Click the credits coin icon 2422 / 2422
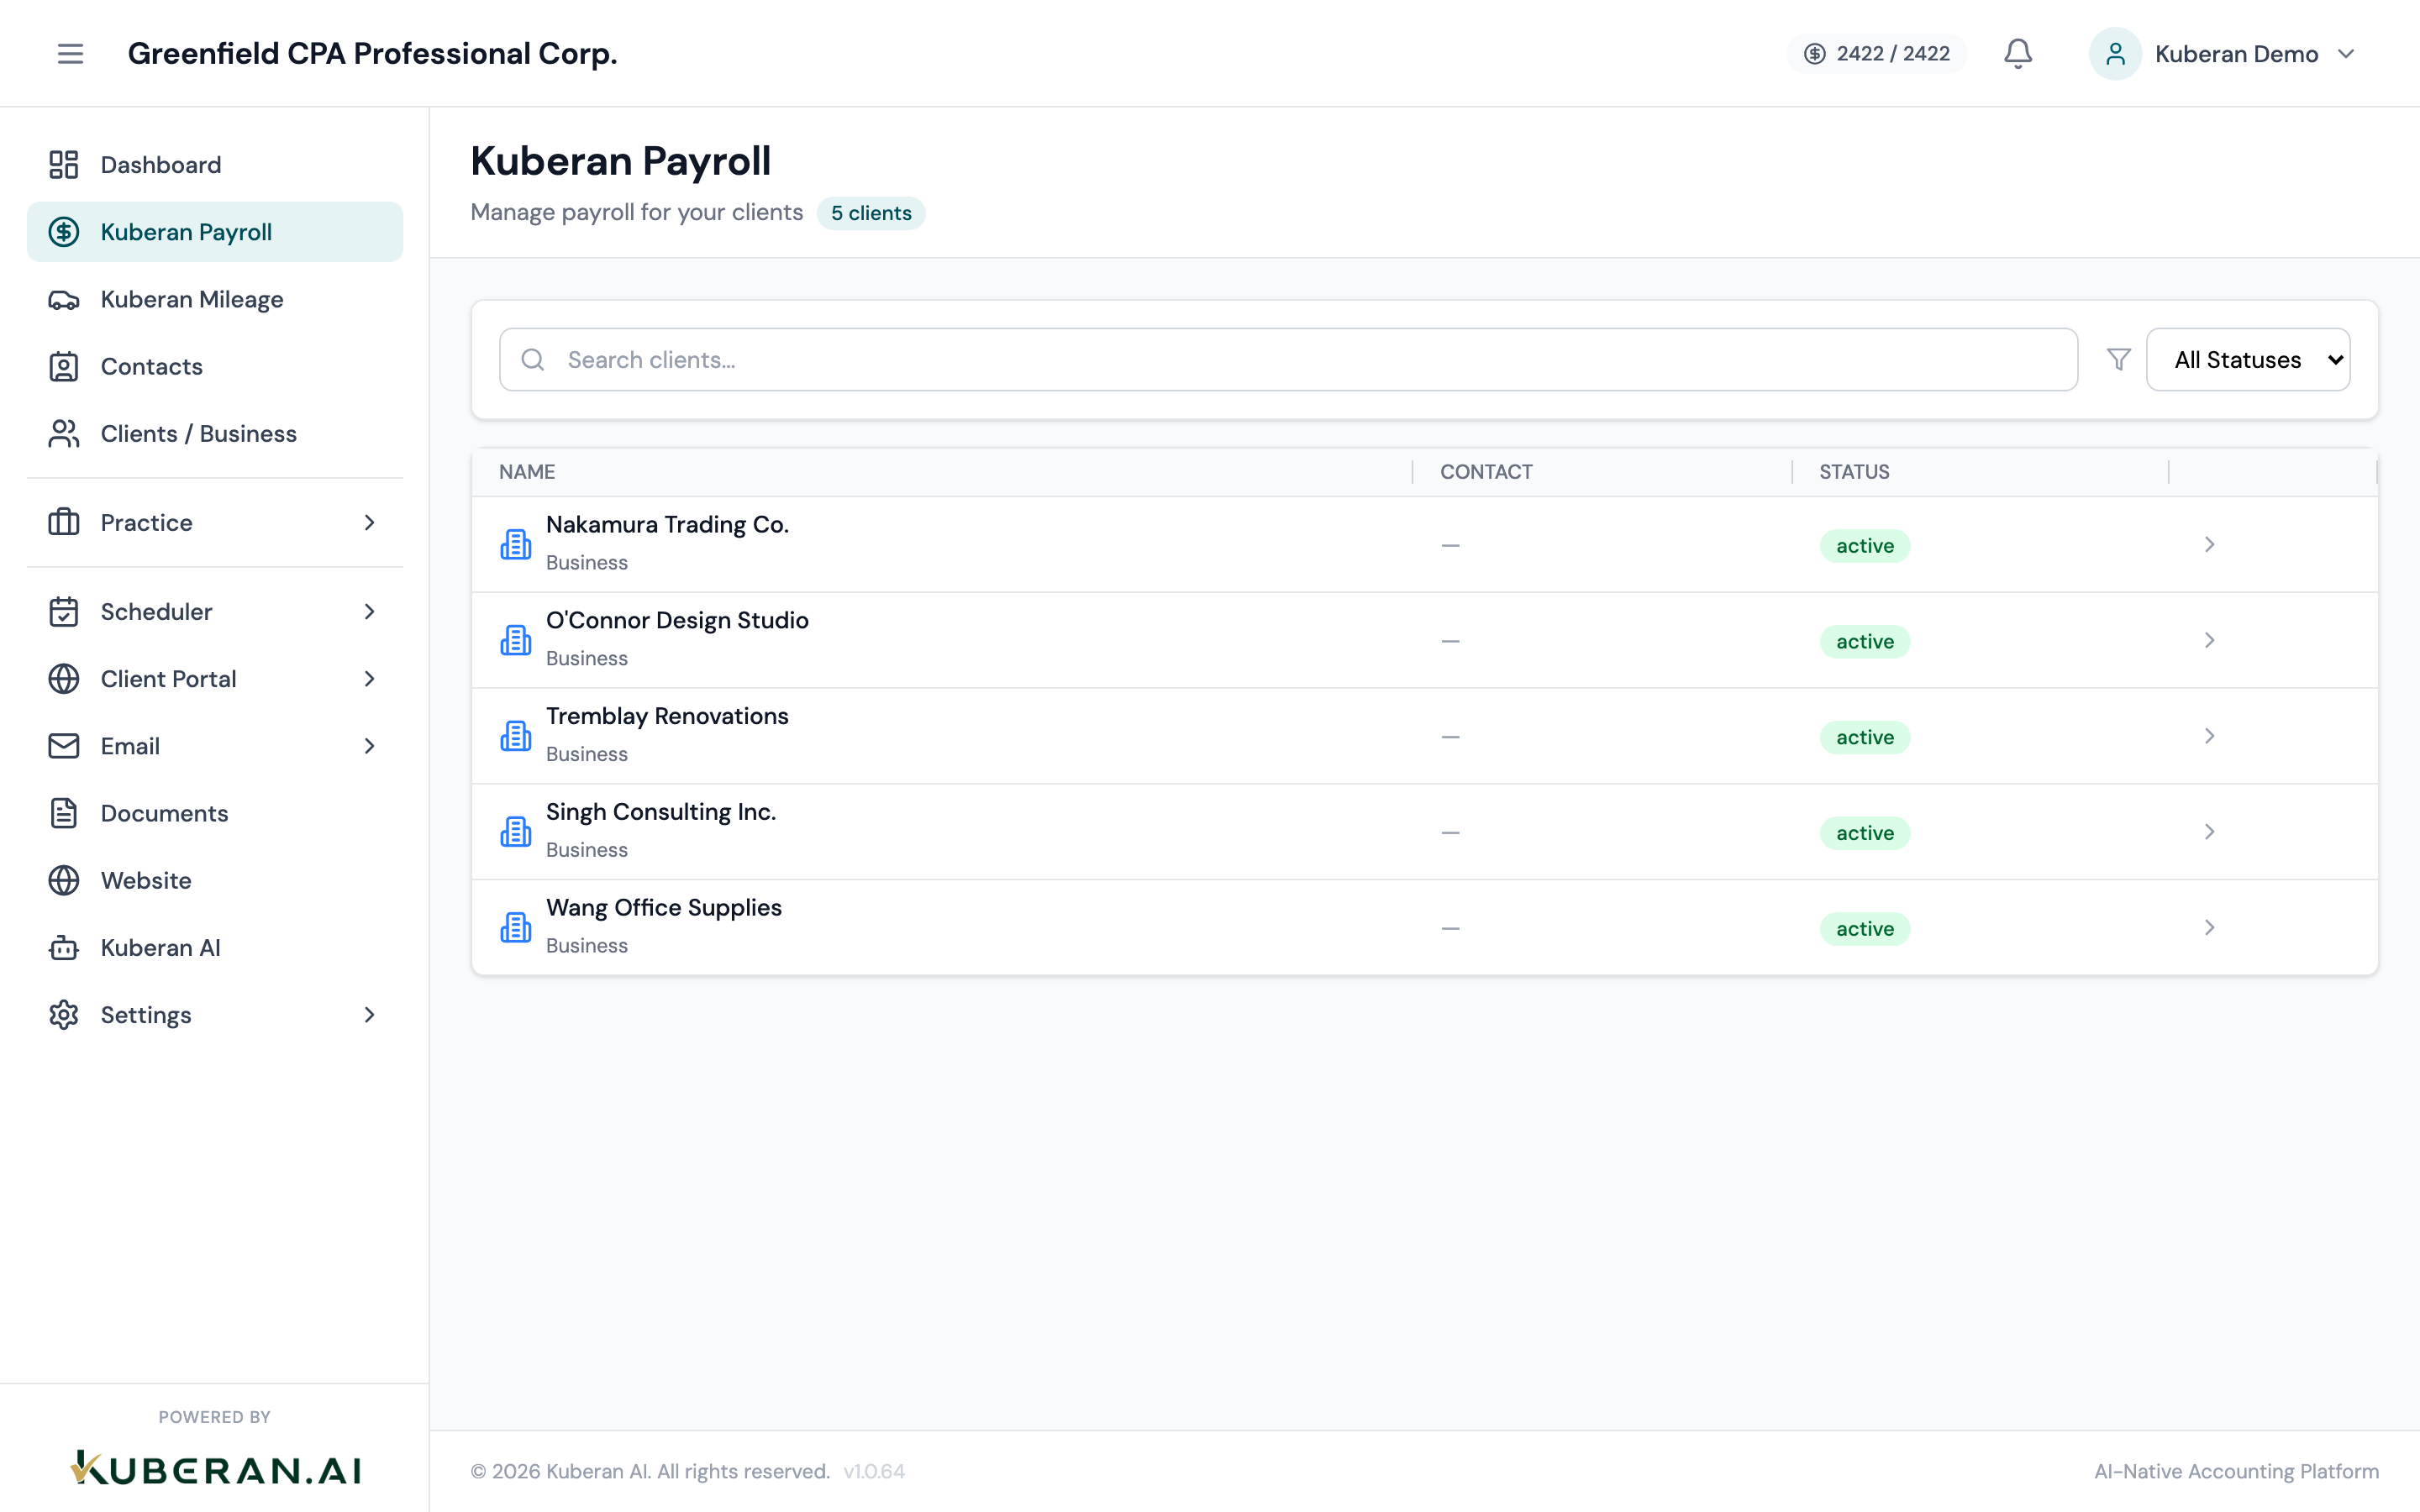This screenshot has width=2420, height=1512. (1815, 53)
